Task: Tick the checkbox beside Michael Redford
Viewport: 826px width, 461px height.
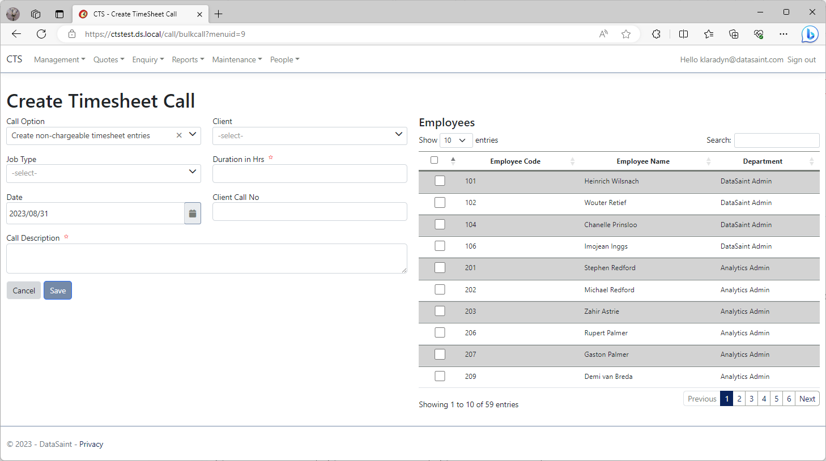Action: [x=440, y=289]
